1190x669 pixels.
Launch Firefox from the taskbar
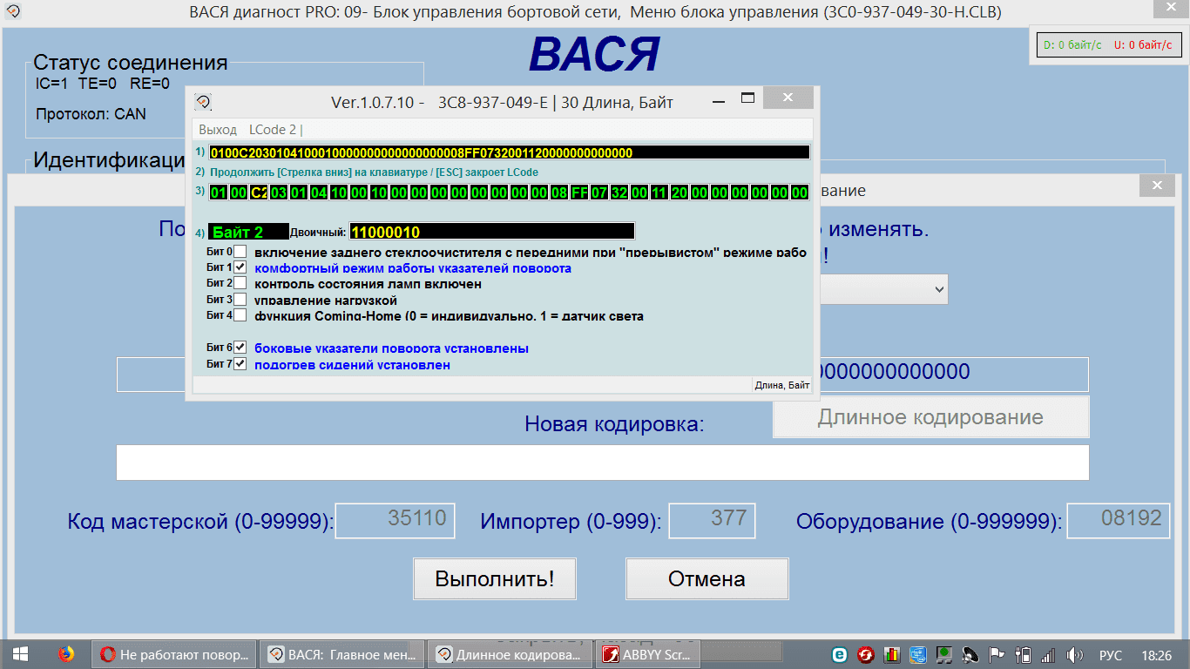point(66,654)
